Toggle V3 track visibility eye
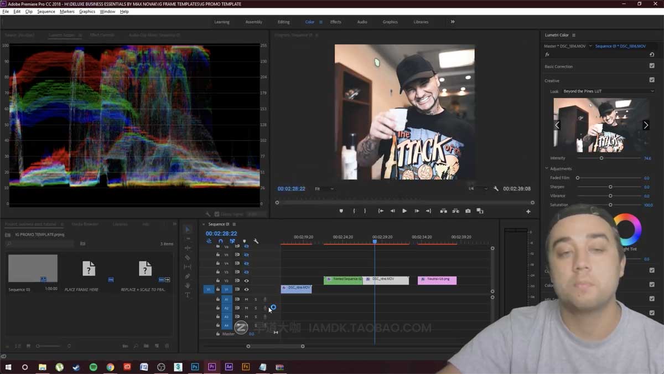Viewport: 664px width, 374px height. (x=246, y=272)
